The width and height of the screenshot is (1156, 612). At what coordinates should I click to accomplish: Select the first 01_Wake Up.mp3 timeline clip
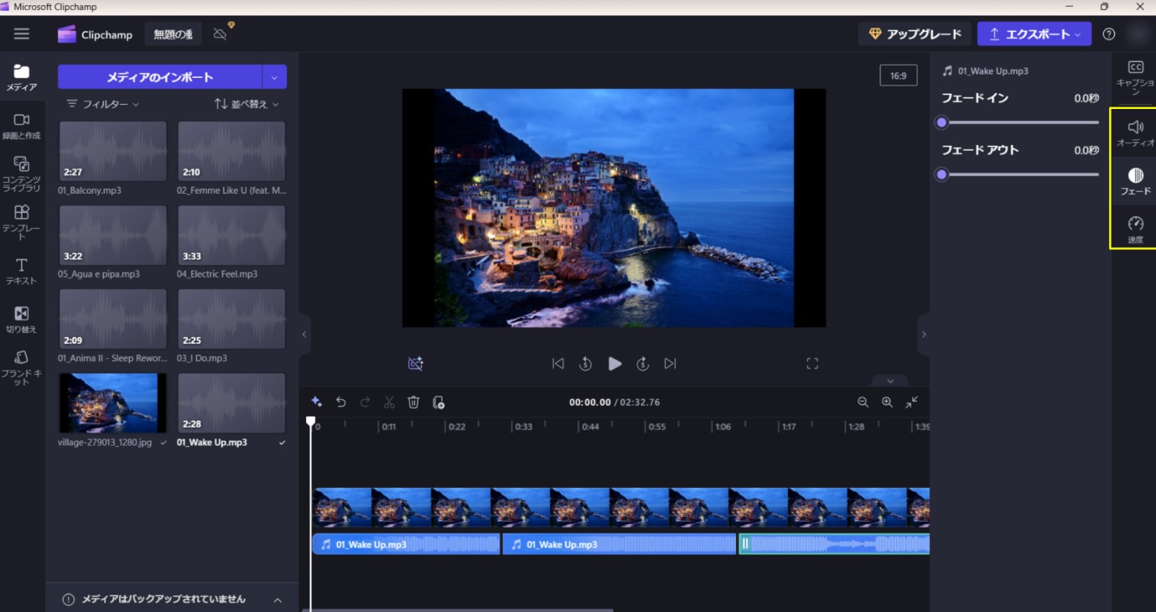click(406, 544)
